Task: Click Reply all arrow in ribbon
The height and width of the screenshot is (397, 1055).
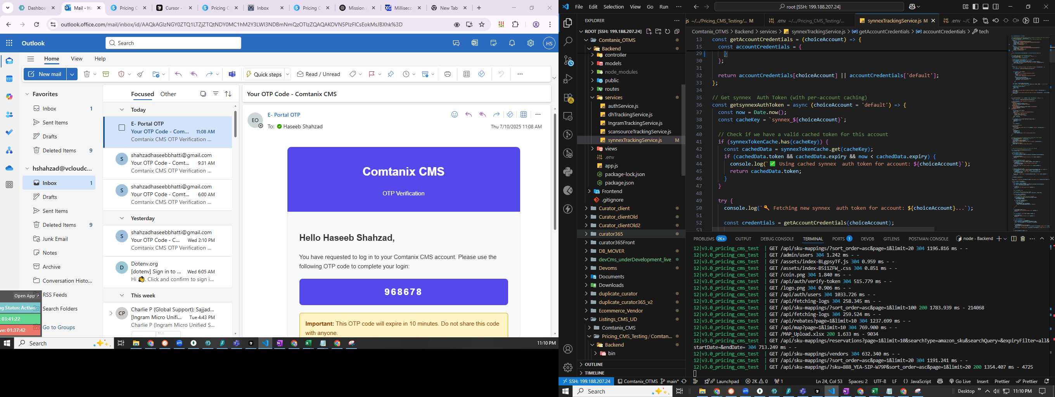Action: [194, 74]
